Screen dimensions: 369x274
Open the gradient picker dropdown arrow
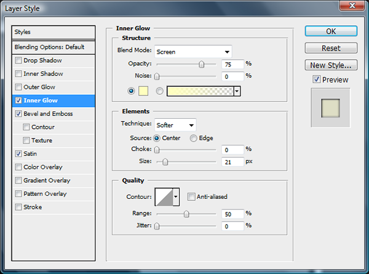237,91
